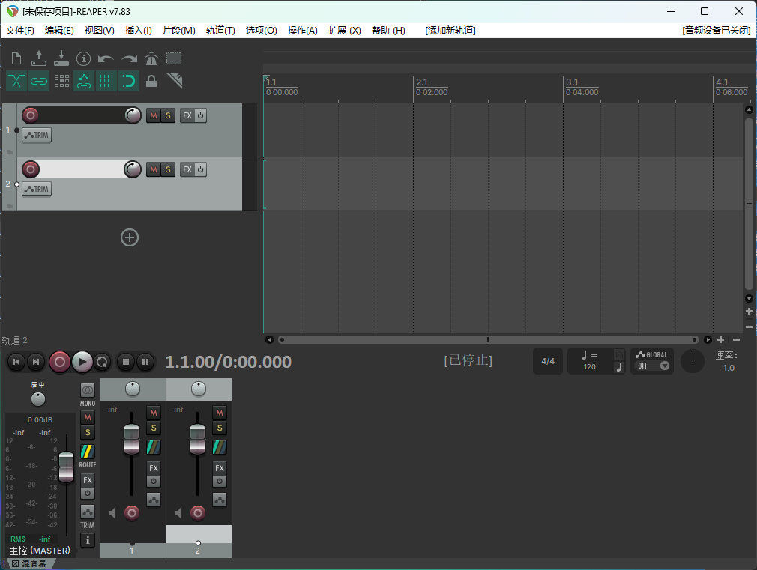Open 轨道(T) menu

(x=220, y=31)
